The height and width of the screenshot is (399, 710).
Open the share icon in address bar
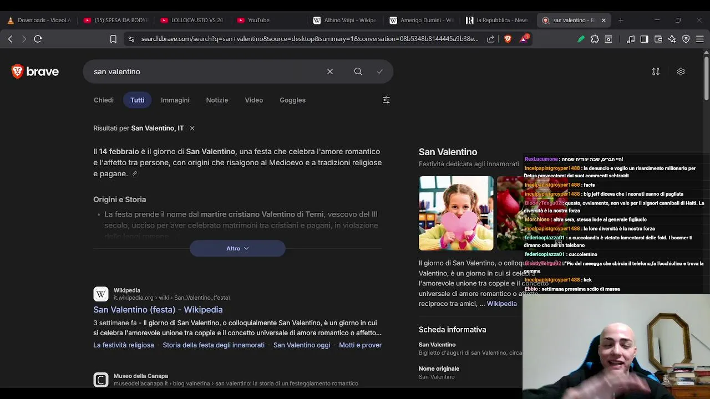[x=490, y=39]
